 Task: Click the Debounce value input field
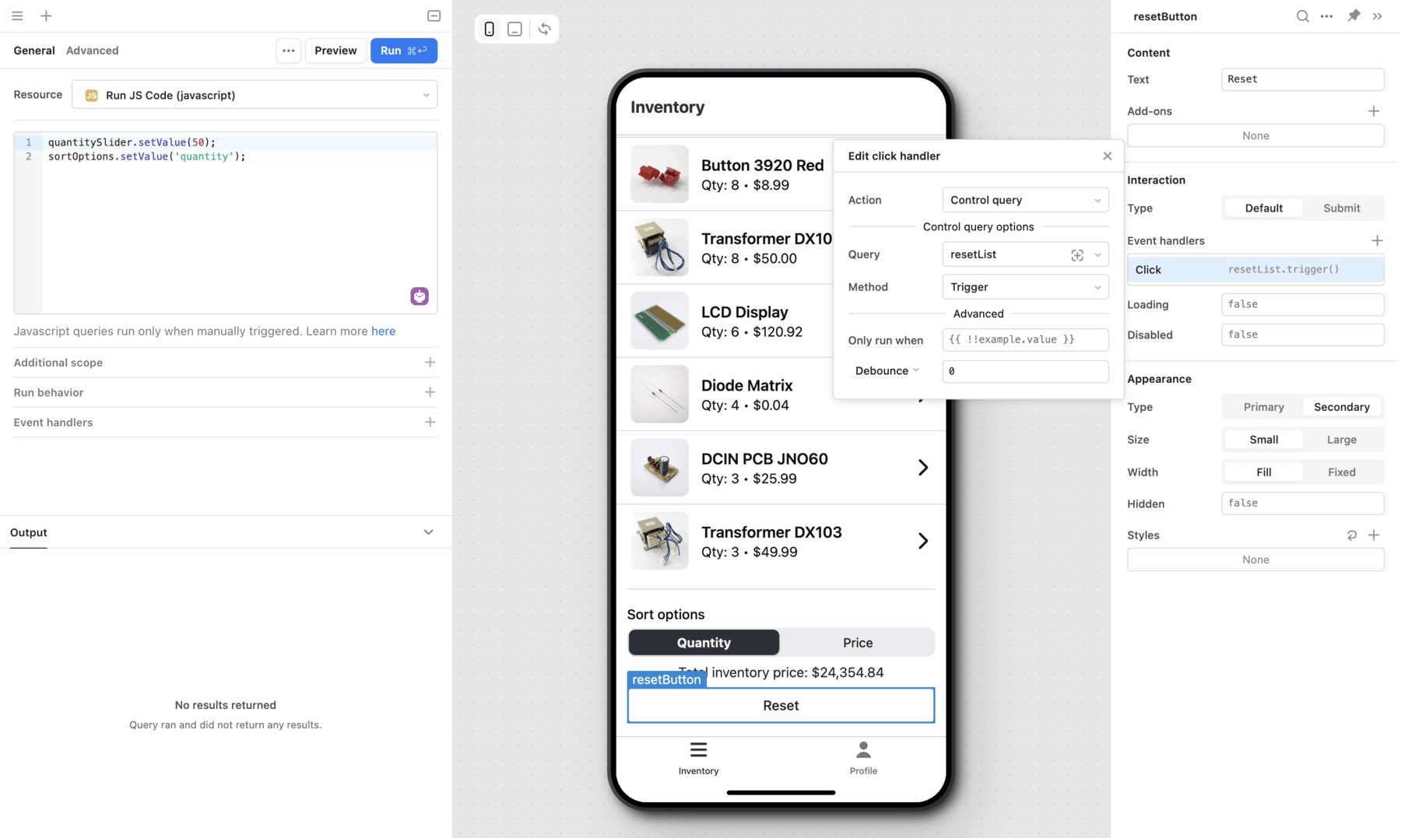(1025, 371)
